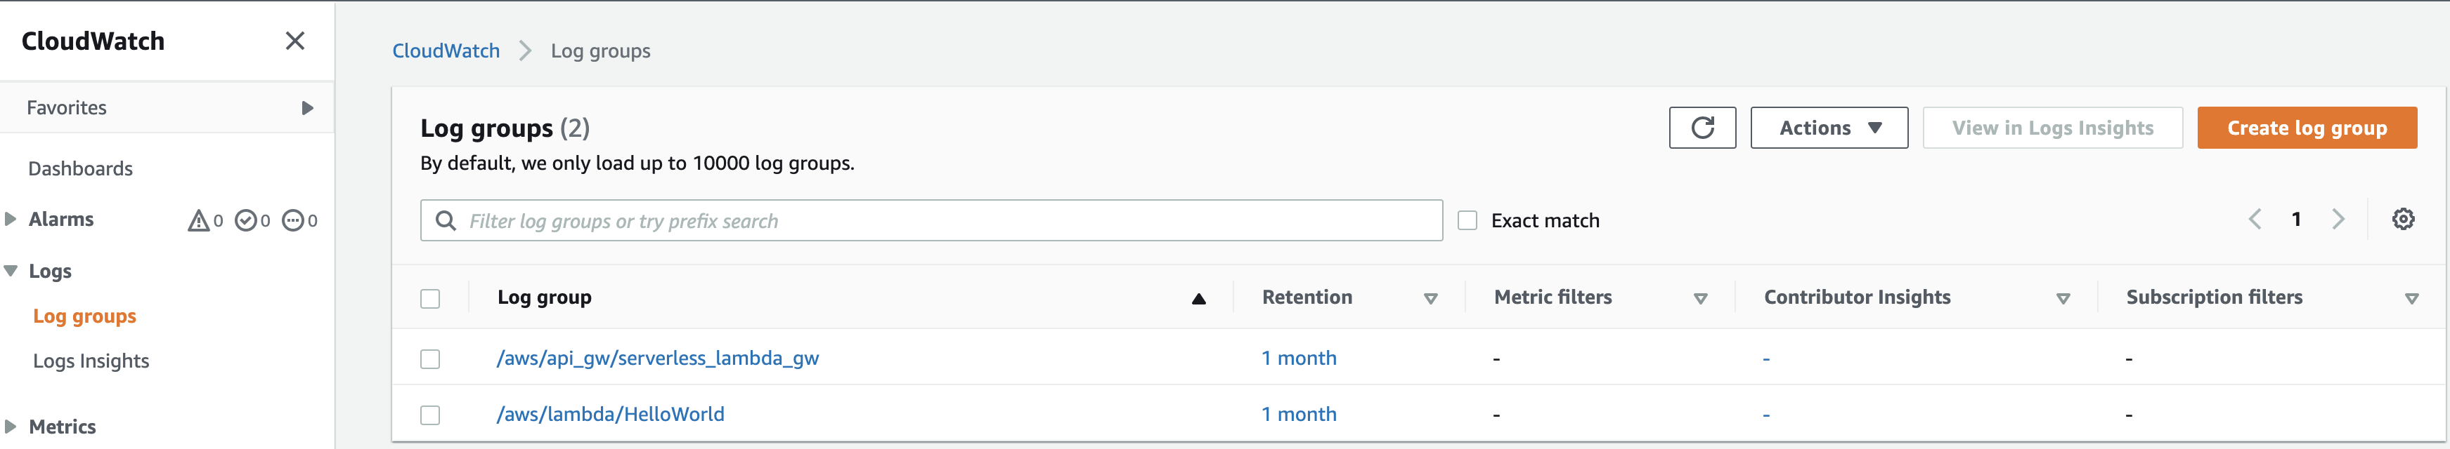This screenshot has width=2450, height=449.
Task: Select all log groups header checkbox
Action: tap(430, 299)
